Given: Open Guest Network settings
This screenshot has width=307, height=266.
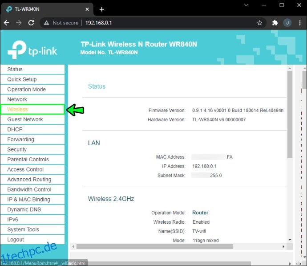Looking at the screenshot, I should 32,119.
